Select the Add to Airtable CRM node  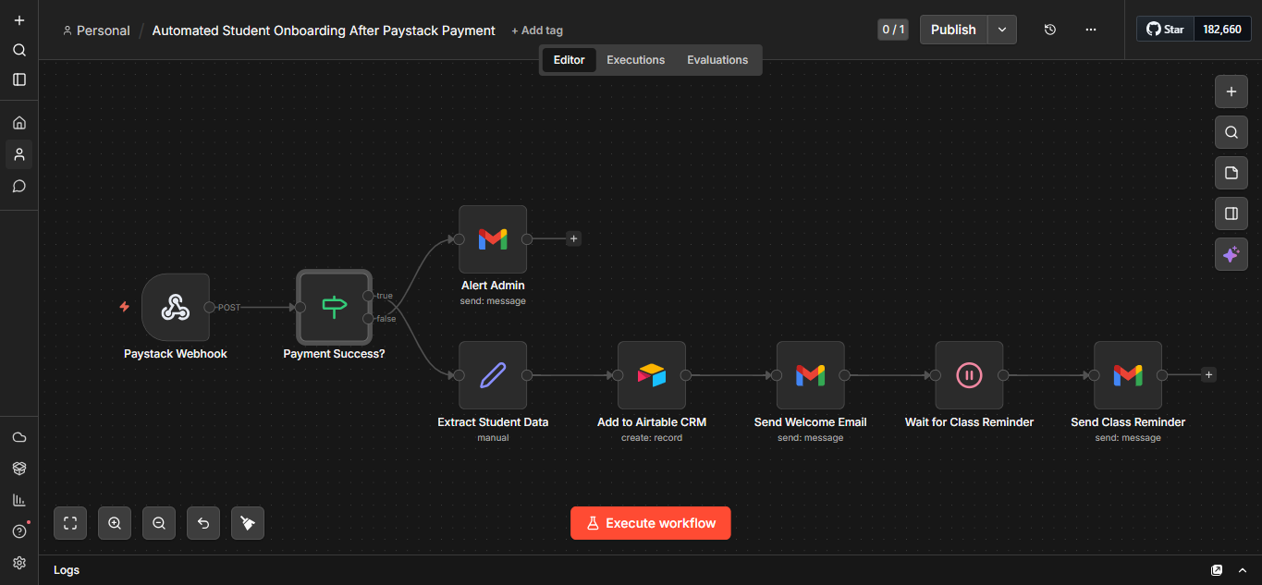click(652, 375)
